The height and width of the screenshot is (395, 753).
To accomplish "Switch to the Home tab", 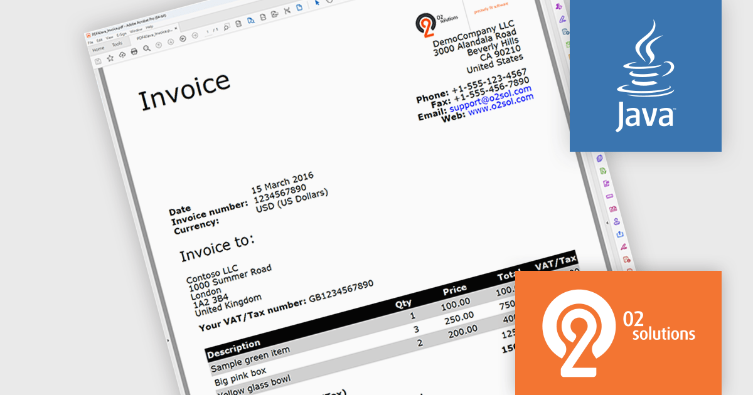I will coord(99,49).
